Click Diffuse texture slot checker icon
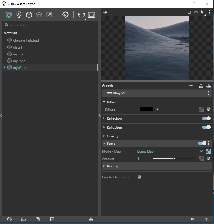Viewport: 214px width, 224px height. click(x=201, y=109)
